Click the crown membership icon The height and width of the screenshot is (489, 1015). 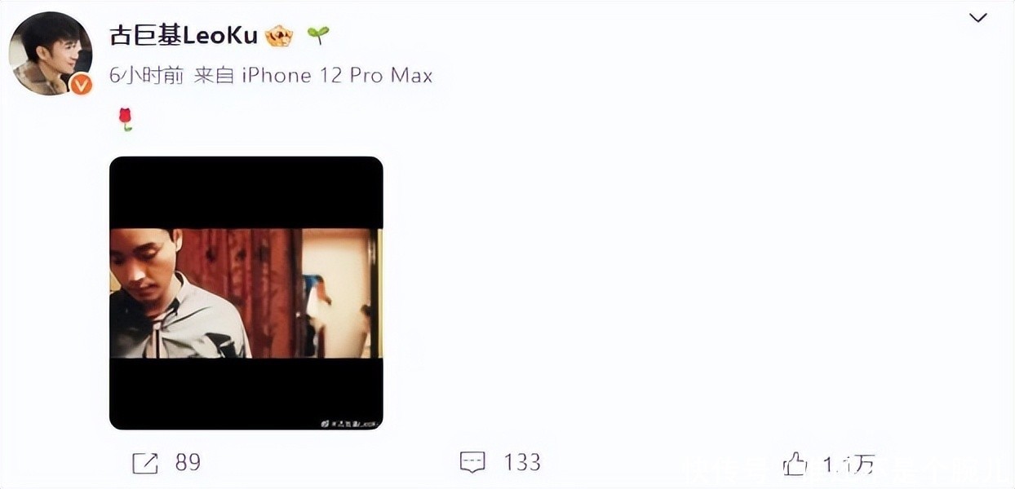coord(280,36)
